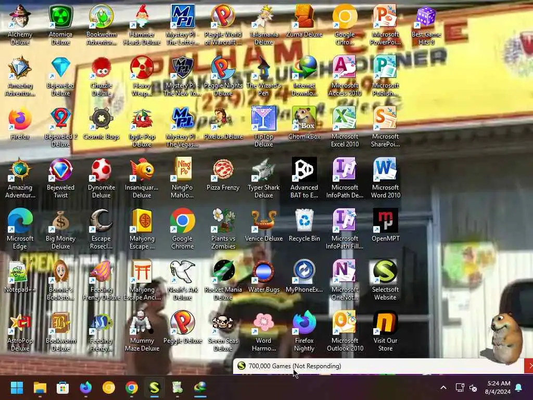Open File Explorer from the taskbar
This screenshot has width=533, height=400.
[40, 387]
